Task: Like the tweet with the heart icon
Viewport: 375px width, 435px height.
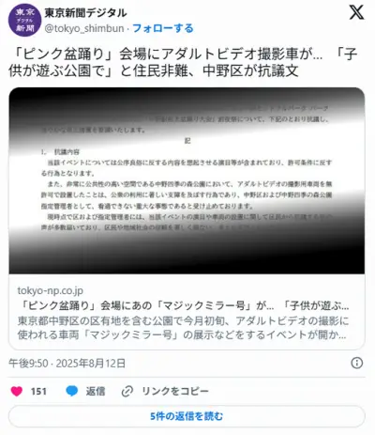Action: pyautogui.click(x=17, y=391)
